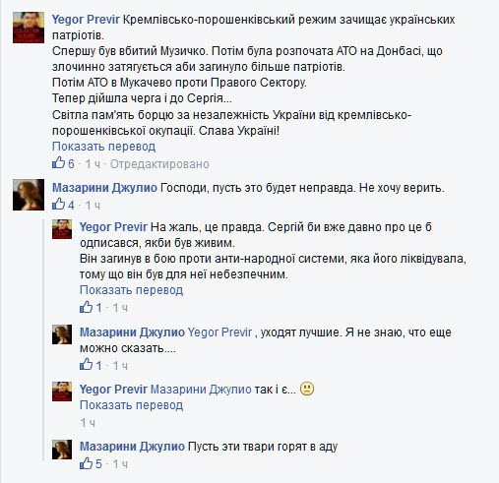View edit history via 'Отредактировано' label
Screen dimensions: 499x483
pos(159,164)
